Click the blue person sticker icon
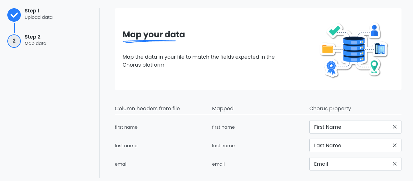 click(x=374, y=31)
